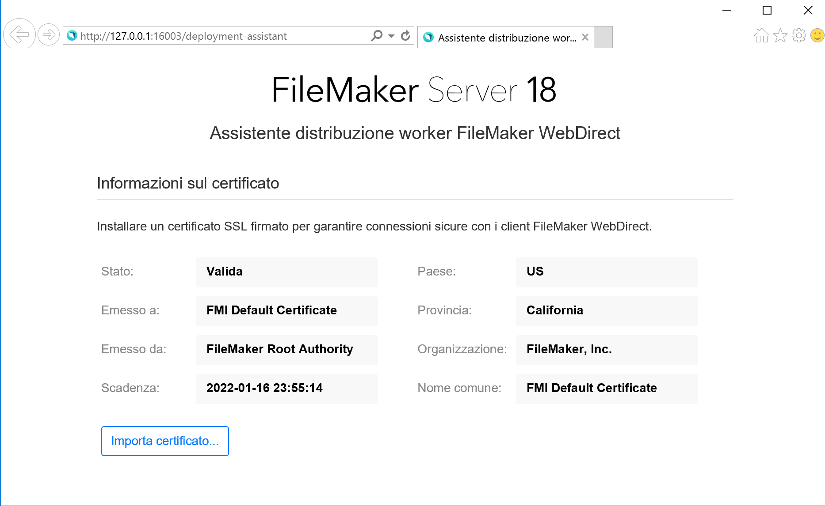This screenshot has width=825, height=506.
Task: Refresh the deployment-assistant page
Action: click(405, 36)
